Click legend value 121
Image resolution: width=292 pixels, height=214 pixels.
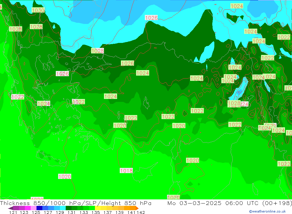(x=13, y=212)
